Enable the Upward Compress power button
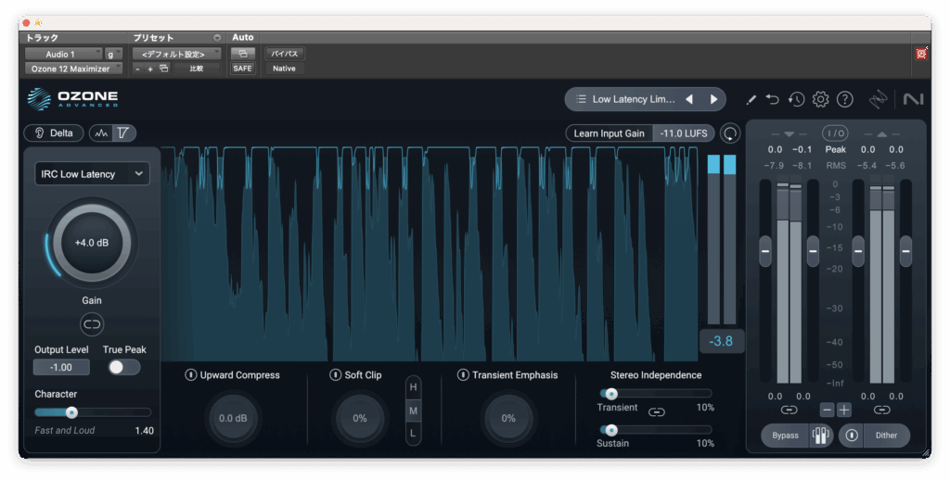Viewport: 950px width, 480px height. coord(191,375)
